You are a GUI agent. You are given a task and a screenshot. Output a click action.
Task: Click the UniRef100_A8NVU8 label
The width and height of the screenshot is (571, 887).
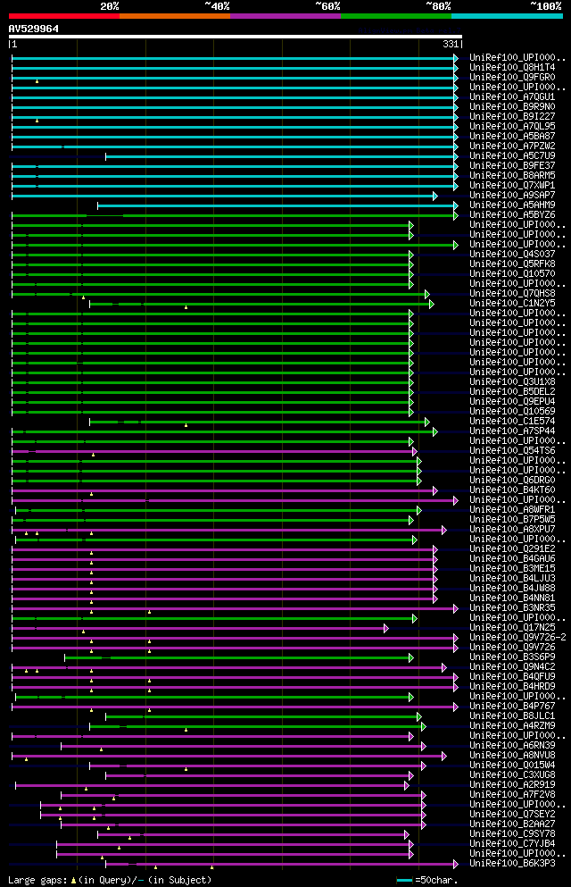512,755
